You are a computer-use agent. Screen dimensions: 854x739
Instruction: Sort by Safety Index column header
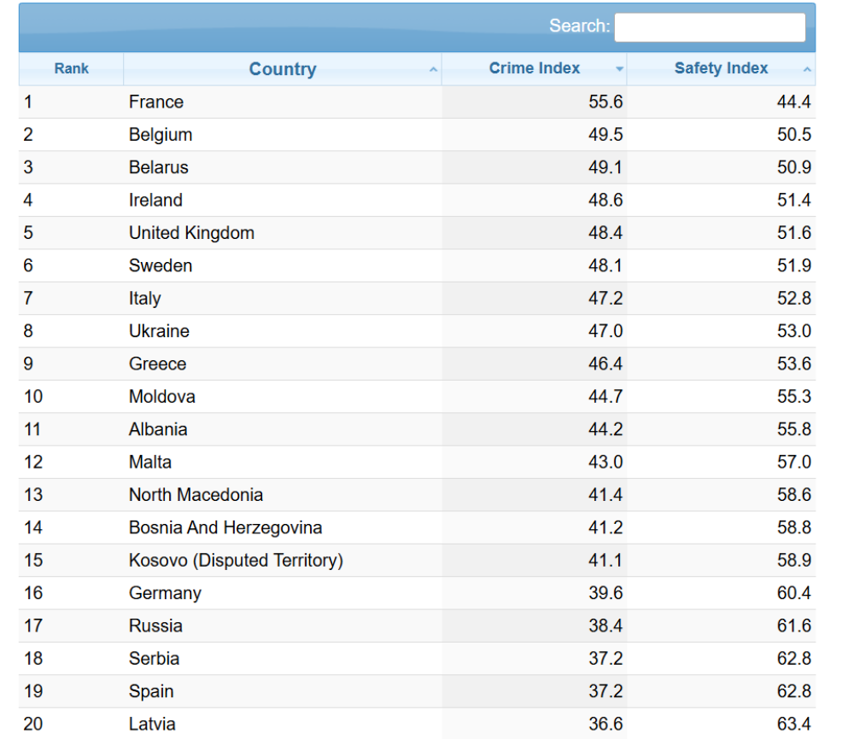pyautogui.click(x=721, y=68)
